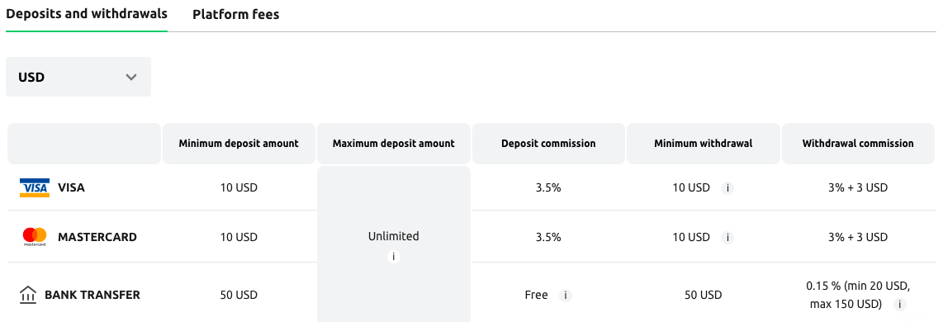The height and width of the screenshot is (322, 943).
Task: Click info icon beside Free deposit commission
Action: click(x=566, y=295)
